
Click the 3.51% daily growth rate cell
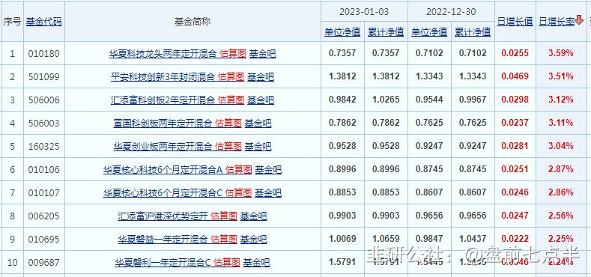(561, 76)
